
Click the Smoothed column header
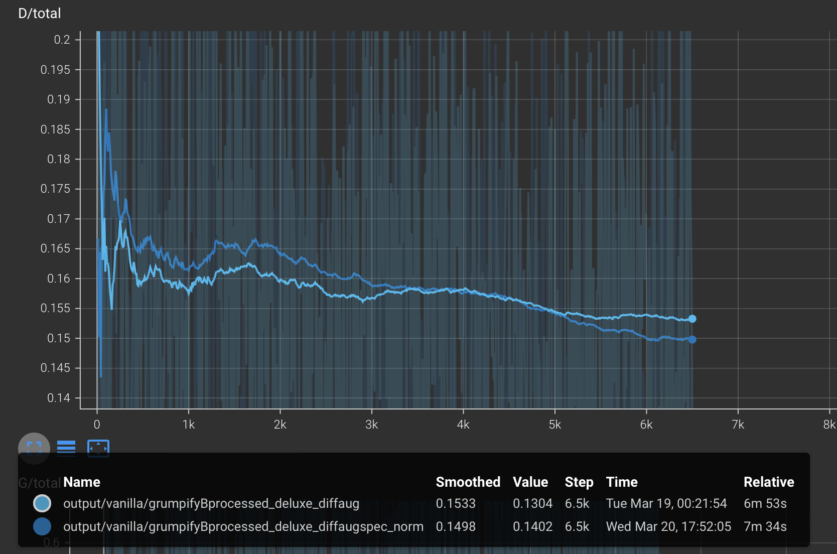coord(468,482)
